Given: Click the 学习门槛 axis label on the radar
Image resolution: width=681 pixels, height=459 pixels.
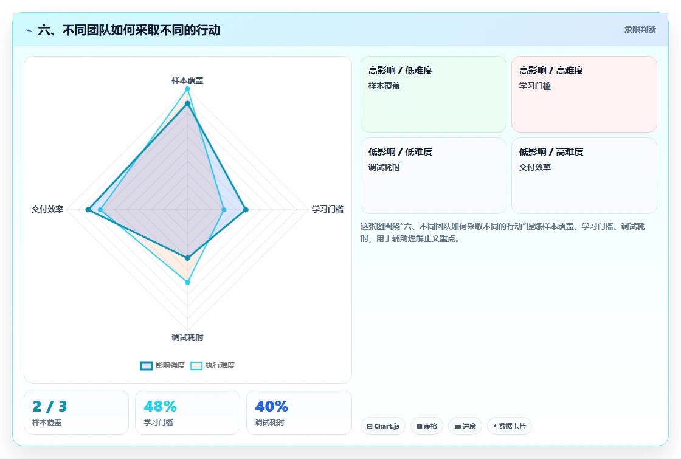Looking at the screenshot, I should (328, 209).
